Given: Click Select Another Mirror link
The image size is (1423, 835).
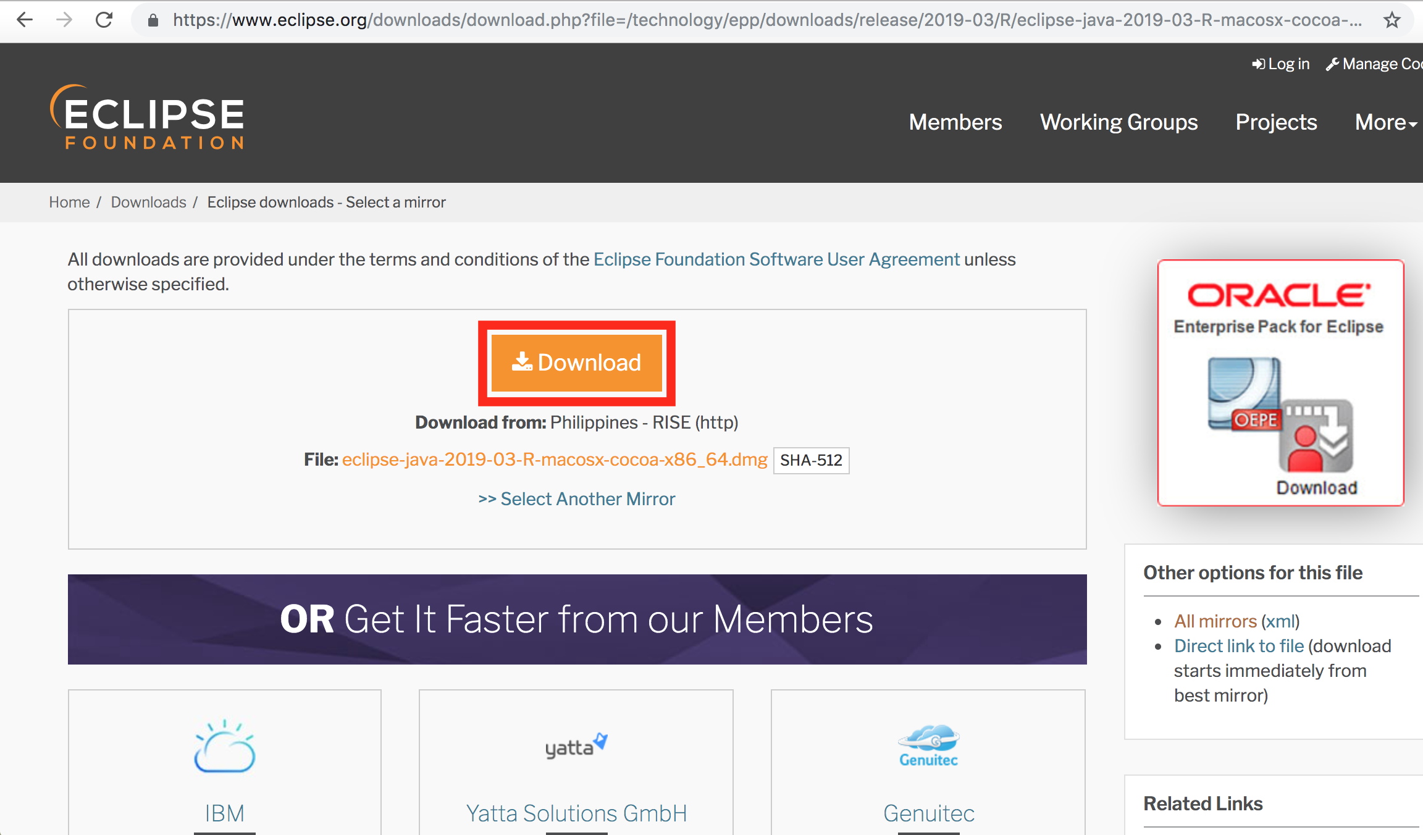Looking at the screenshot, I should tap(576, 499).
